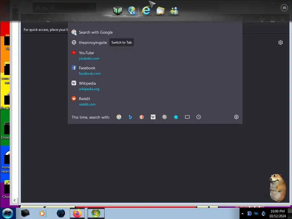Viewport: 292px width, 219px height.
Task: Search this time with Bing icon
Action: tap(130, 117)
